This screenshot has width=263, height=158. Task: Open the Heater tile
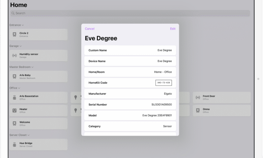click(x=38, y=111)
